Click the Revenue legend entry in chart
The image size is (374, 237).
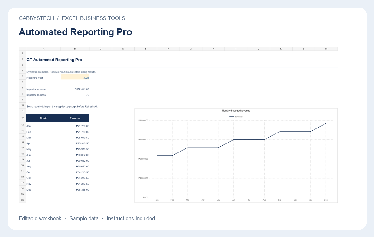[236, 117]
